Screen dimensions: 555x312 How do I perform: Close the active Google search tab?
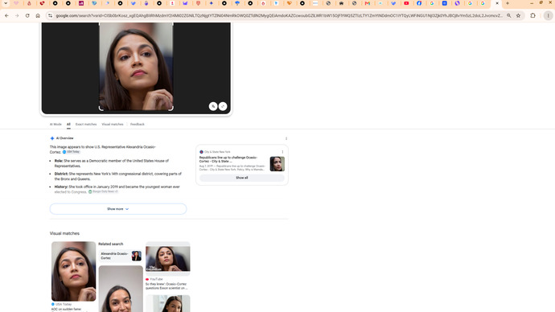click(x=497, y=3)
